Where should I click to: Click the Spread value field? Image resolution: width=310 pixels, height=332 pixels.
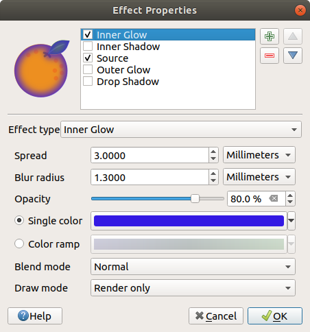click(150, 155)
